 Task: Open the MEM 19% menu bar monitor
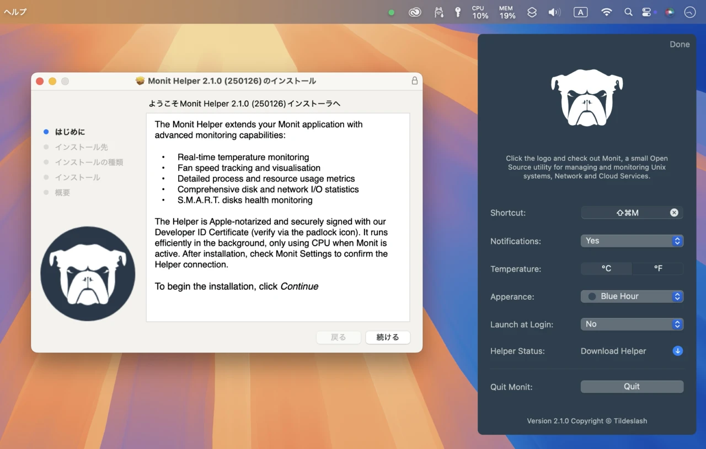(507, 12)
